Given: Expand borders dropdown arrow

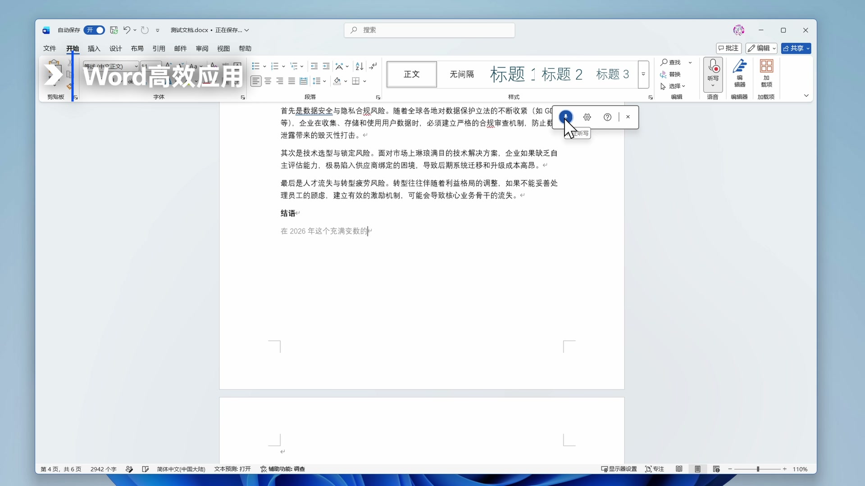Looking at the screenshot, I should tap(364, 81).
